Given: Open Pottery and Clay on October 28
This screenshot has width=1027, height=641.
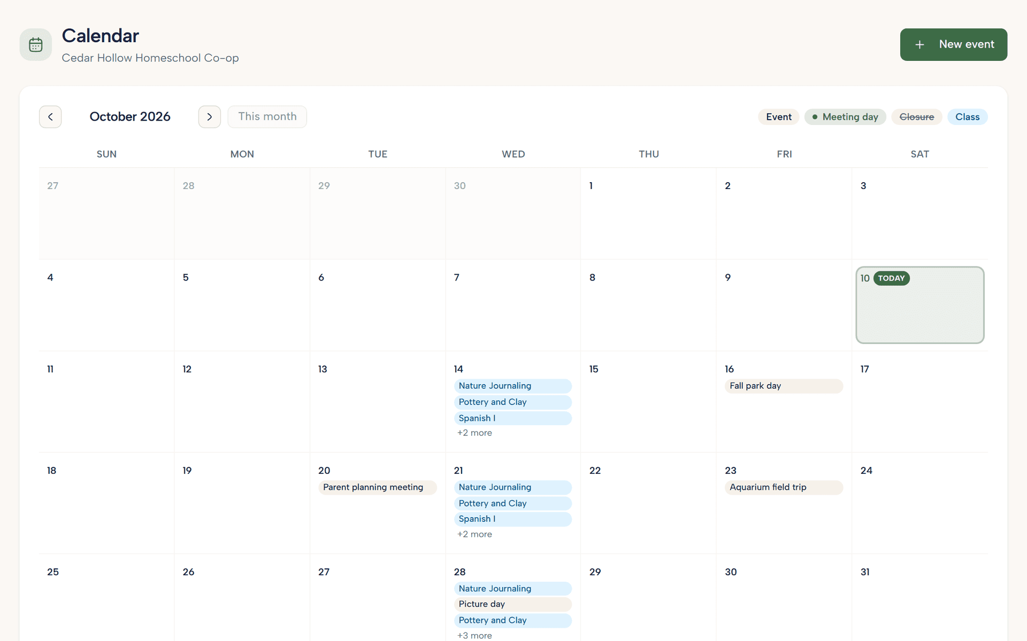Looking at the screenshot, I should tap(512, 620).
